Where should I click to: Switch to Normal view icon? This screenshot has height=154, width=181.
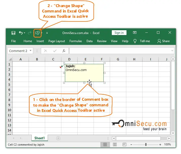point(105,144)
